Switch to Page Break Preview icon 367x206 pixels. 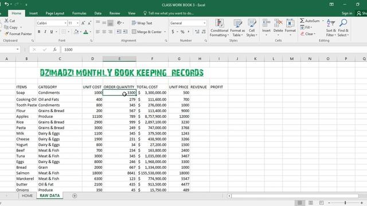pyautogui.click(x=321, y=203)
